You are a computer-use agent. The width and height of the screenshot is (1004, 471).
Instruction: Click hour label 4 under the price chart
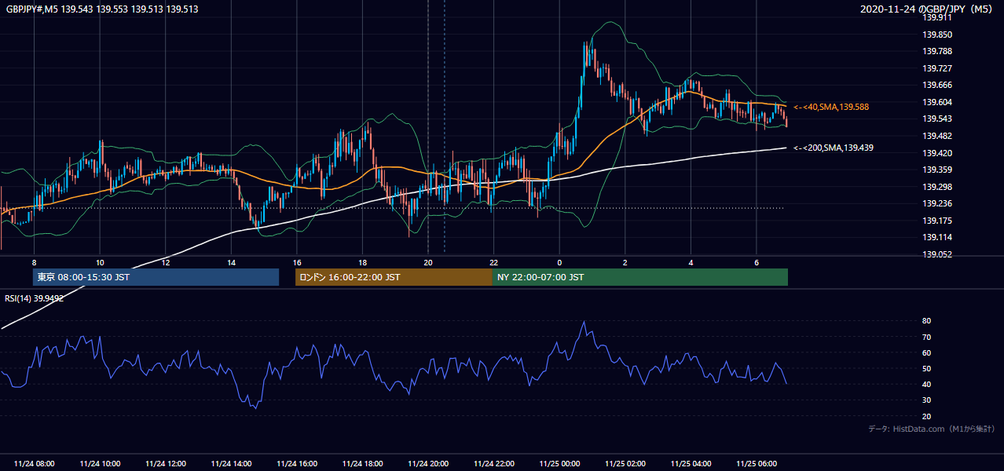691,262
